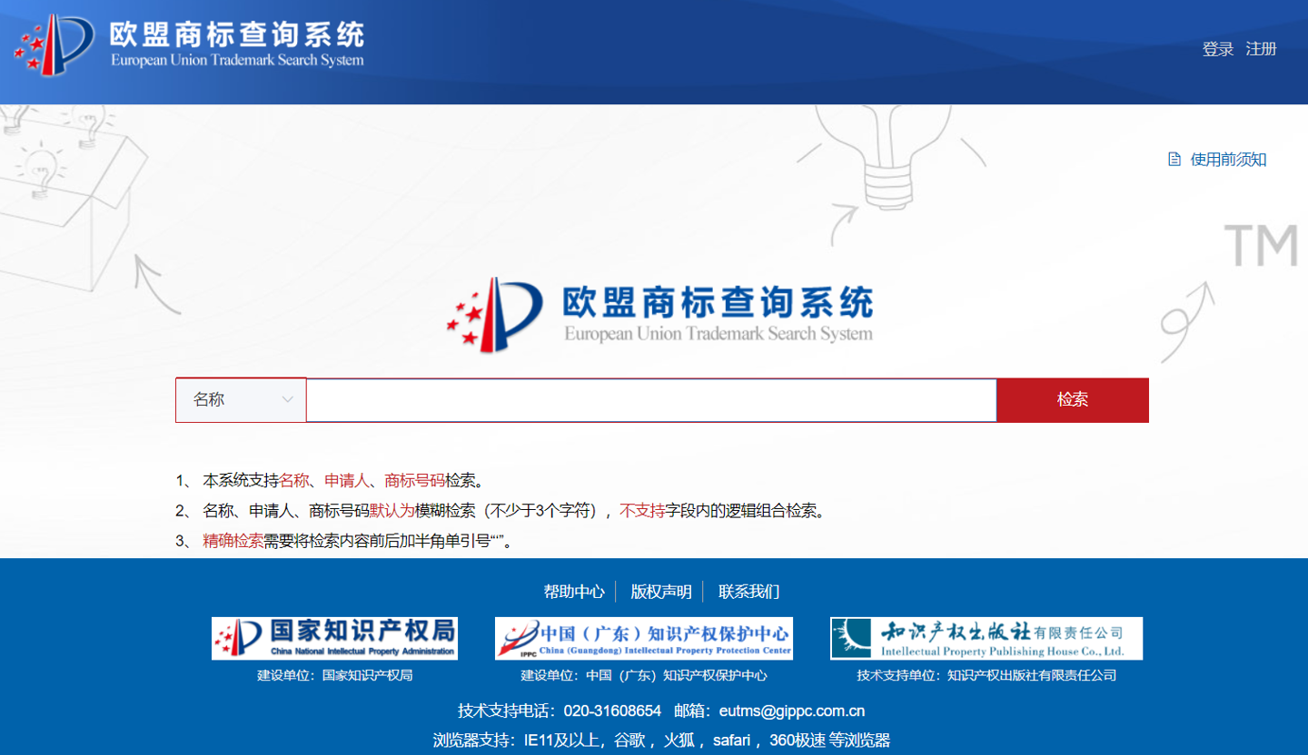Click the 国家知识产权局 agency logo
Screen dimensions: 1308x755
point(334,638)
